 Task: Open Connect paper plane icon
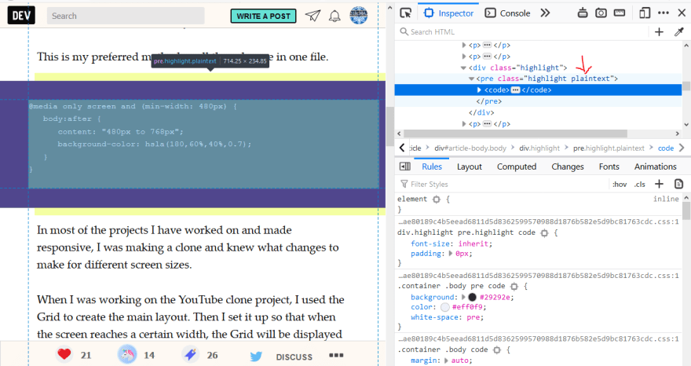click(x=313, y=16)
